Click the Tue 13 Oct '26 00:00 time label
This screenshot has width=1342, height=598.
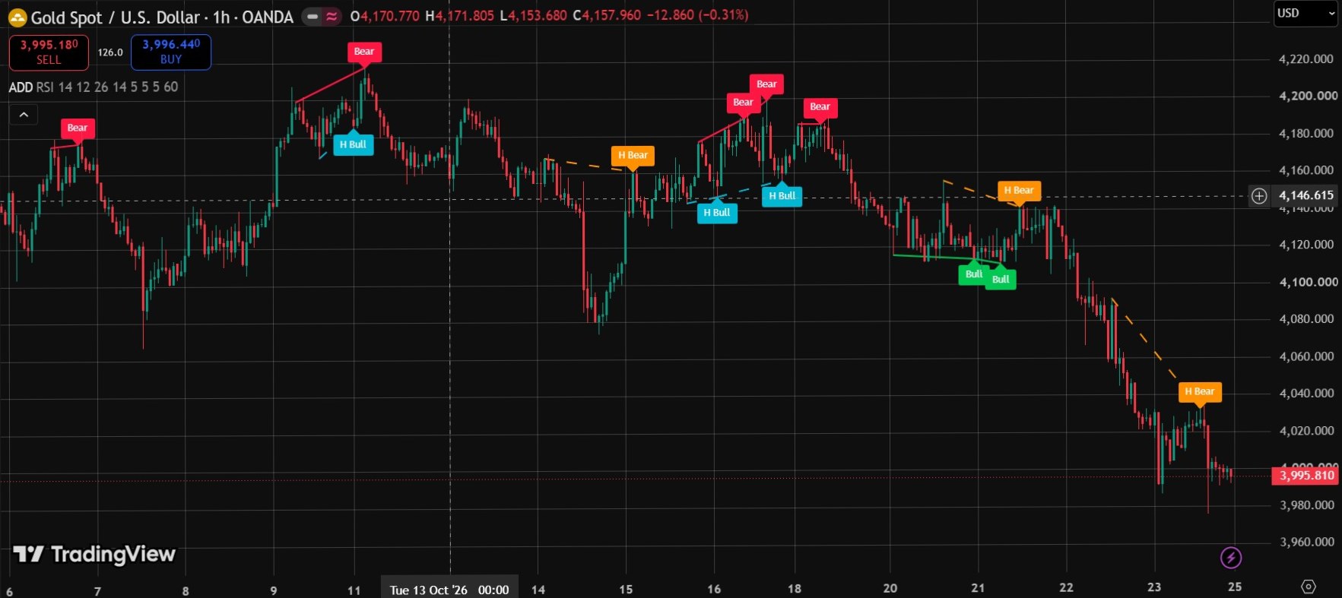click(x=449, y=590)
